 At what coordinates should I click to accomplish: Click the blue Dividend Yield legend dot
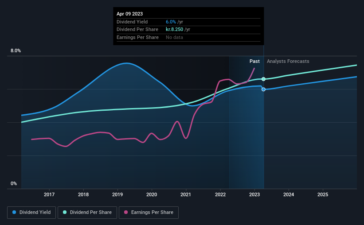pos(14,212)
